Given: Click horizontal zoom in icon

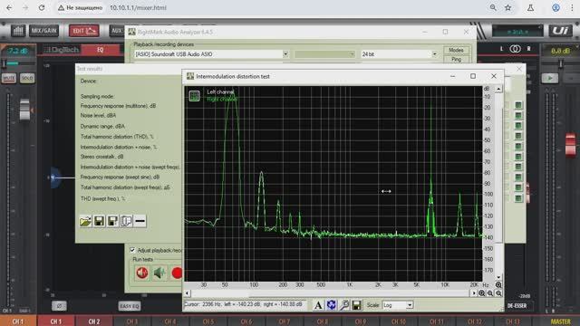Looking at the screenshot, I should click(481, 293).
